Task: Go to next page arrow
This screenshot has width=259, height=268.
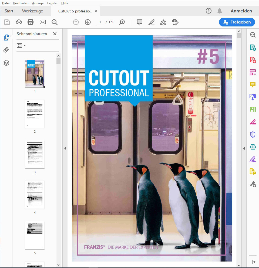Action: (88, 22)
